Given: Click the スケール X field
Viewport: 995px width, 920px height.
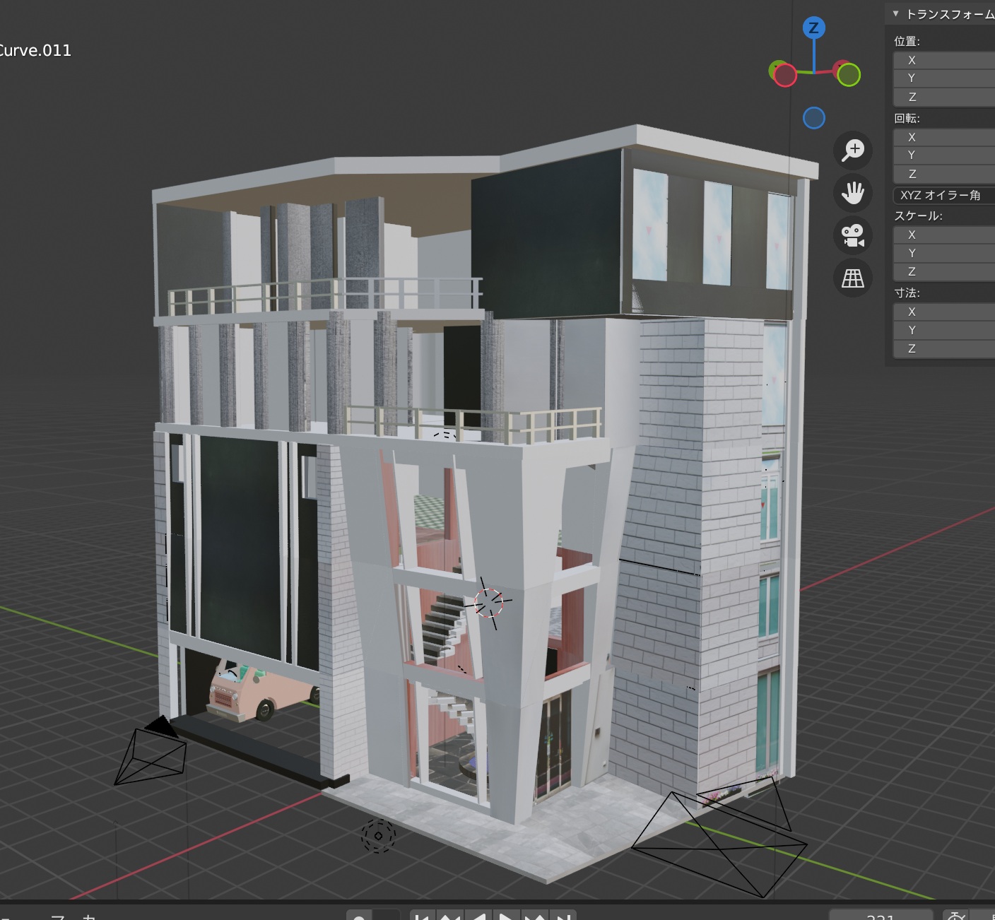Looking at the screenshot, I should (944, 235).
